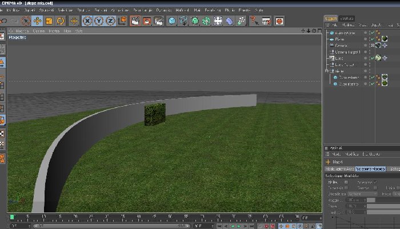This screenshot has width=400, height=229.
Task: Click the context help question-mark pointer
Action: coord(254,21)
